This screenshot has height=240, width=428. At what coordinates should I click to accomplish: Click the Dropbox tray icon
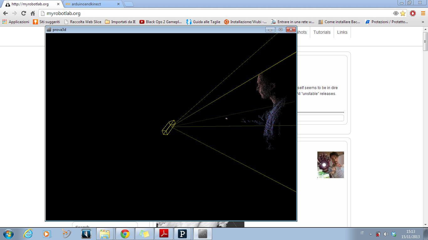[x=394, y=234]
